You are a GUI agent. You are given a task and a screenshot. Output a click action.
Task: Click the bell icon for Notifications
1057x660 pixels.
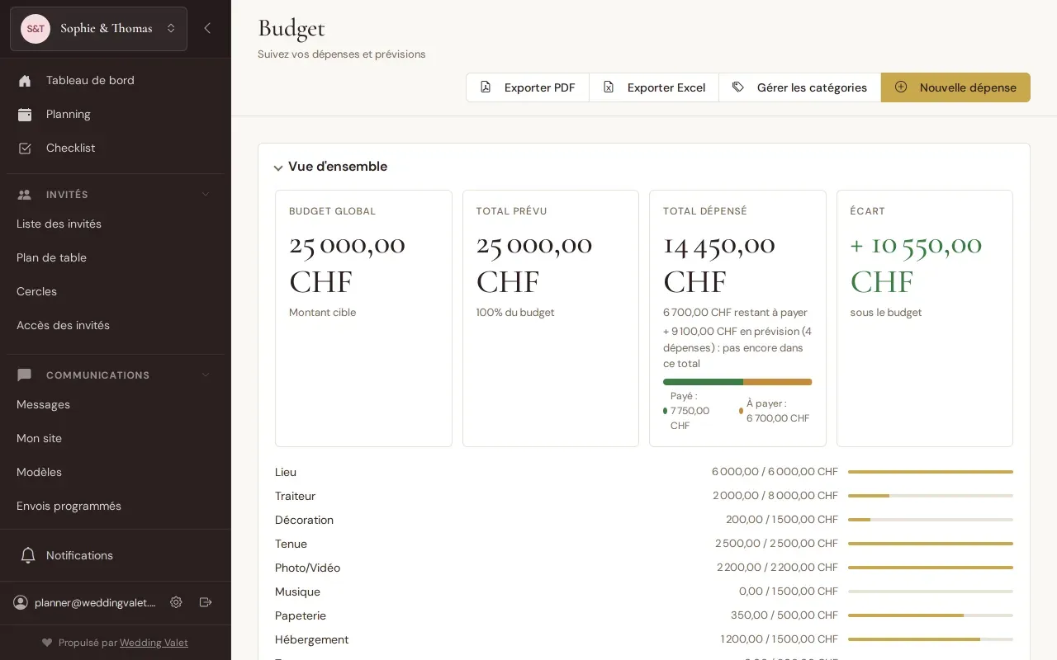[28, 555]
